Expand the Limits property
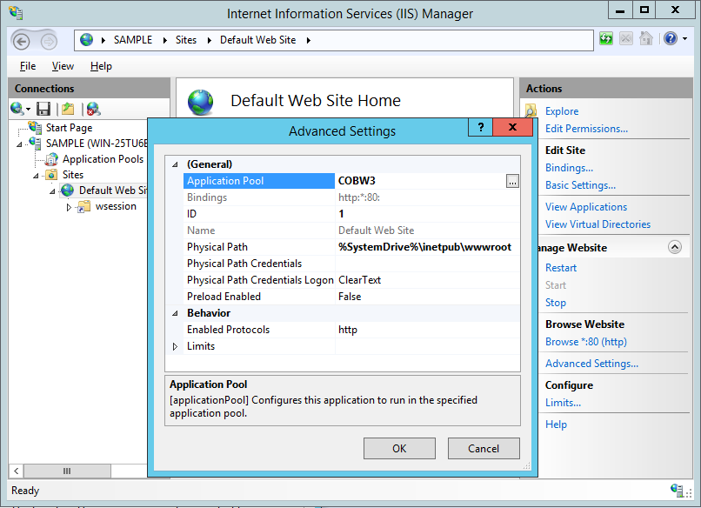701x508 pixels. 176,346
